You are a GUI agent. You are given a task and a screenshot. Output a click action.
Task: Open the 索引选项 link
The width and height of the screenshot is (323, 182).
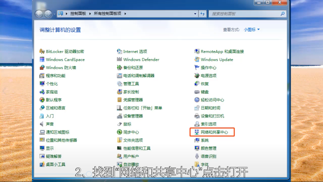click(208, 124)
